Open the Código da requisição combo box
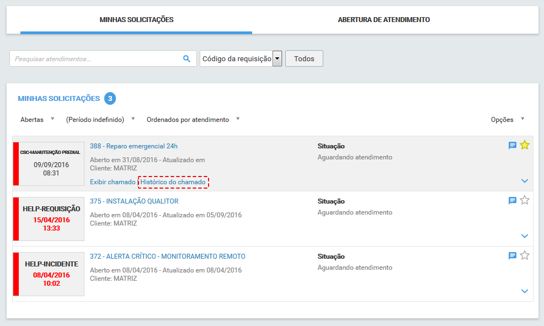This screenshot has width=544, height=326. click(x=276, y=57)
